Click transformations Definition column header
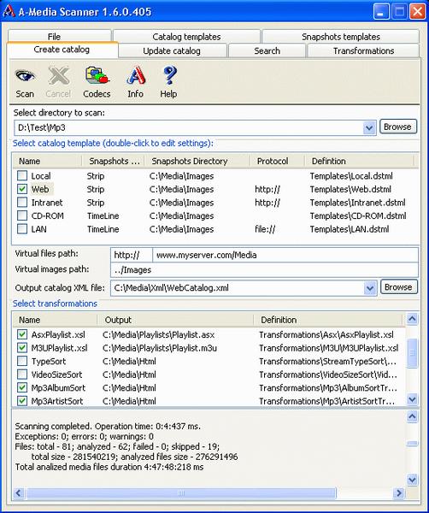The image size is (429, 513). [x=328, y=320]
